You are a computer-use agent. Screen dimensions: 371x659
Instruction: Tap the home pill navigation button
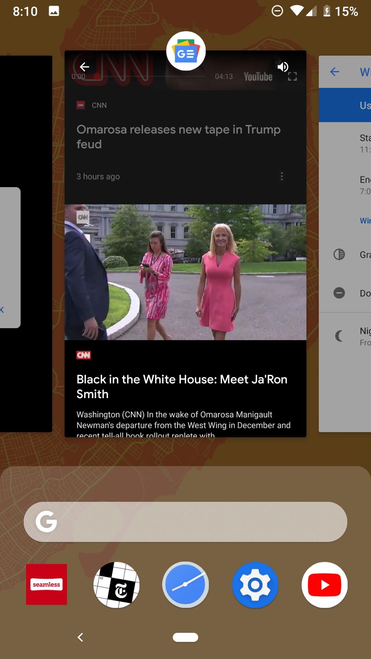[185, 637]
